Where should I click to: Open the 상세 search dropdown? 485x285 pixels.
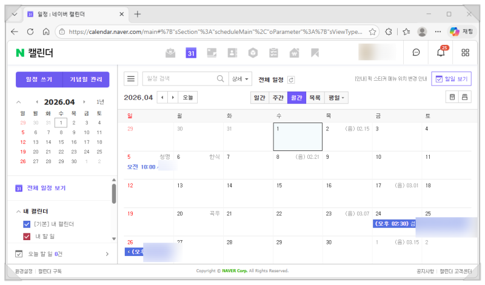[240, 79]
